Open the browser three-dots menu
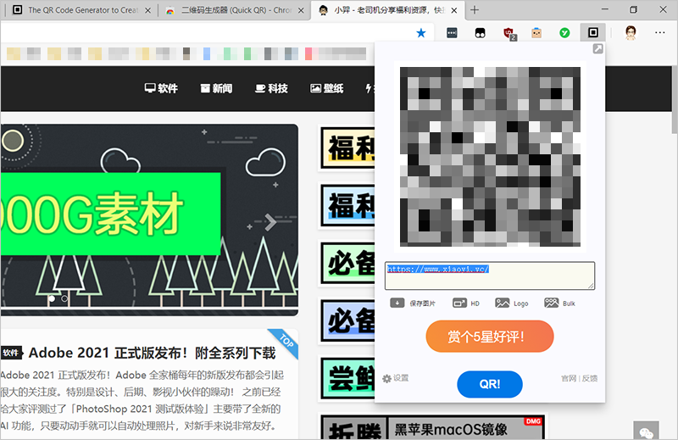Screen dimensions: 678x440 tap(659, 32)
